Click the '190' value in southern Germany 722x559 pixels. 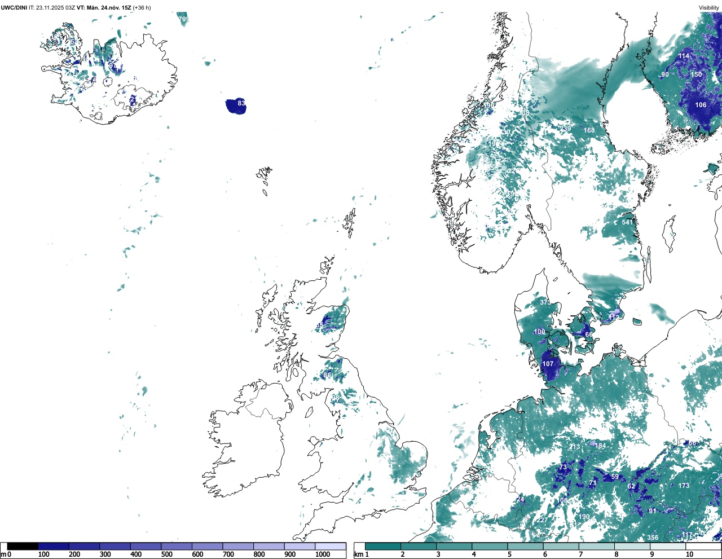pos(584,517)
